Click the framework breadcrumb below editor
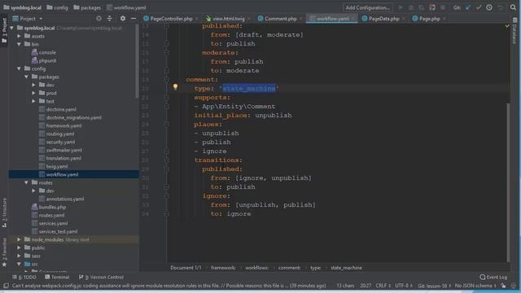The image size is (521, 293). pyautogui.click(x=223, y=268)
